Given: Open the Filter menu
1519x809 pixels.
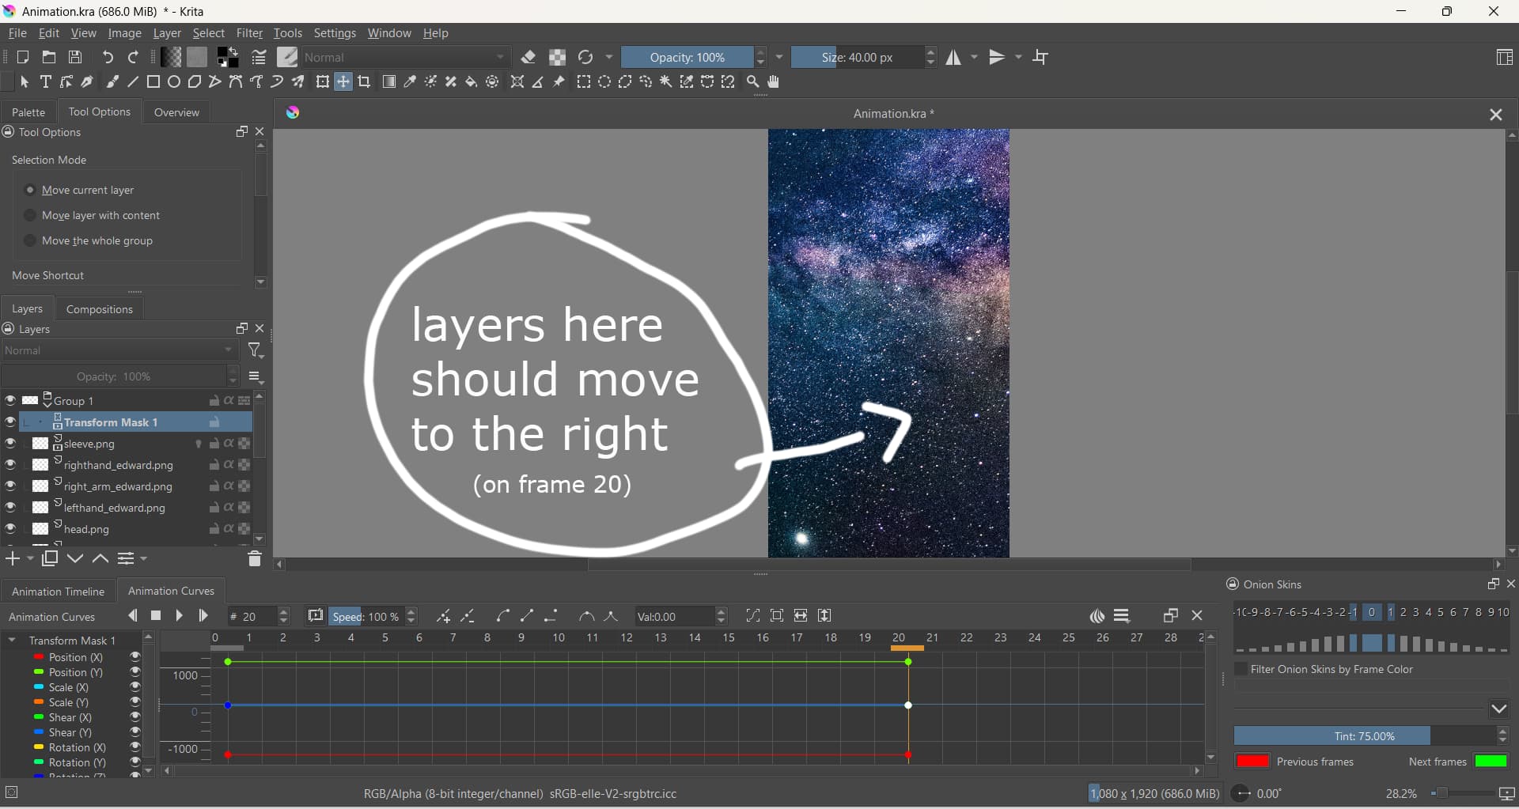Looking at the screenshot, I should click(249, 33).
